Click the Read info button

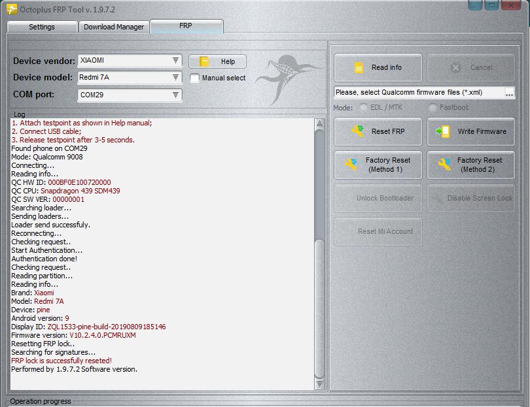point(378,67)
